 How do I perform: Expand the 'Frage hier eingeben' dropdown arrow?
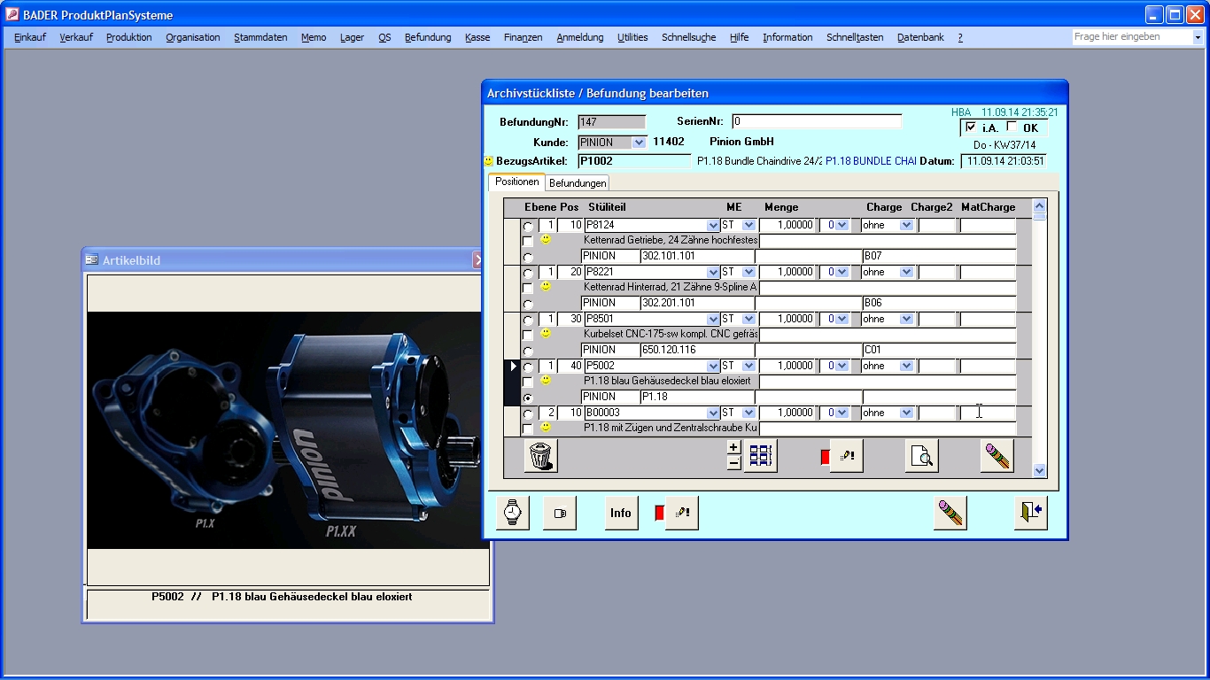pyautogui.click(x=1198, y=37)
